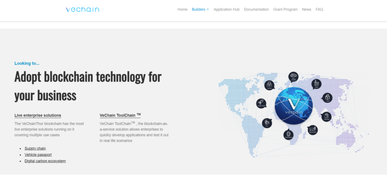Navigate to Documentation

coord(256,10)
